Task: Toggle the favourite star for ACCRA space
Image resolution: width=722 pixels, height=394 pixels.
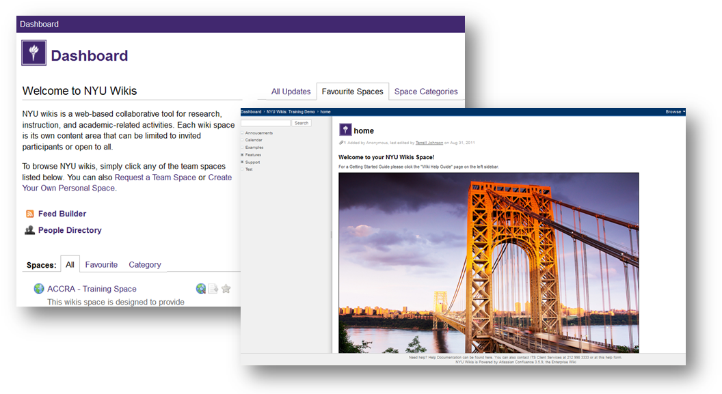Action: pyautogui.click(x=226, y=289)
